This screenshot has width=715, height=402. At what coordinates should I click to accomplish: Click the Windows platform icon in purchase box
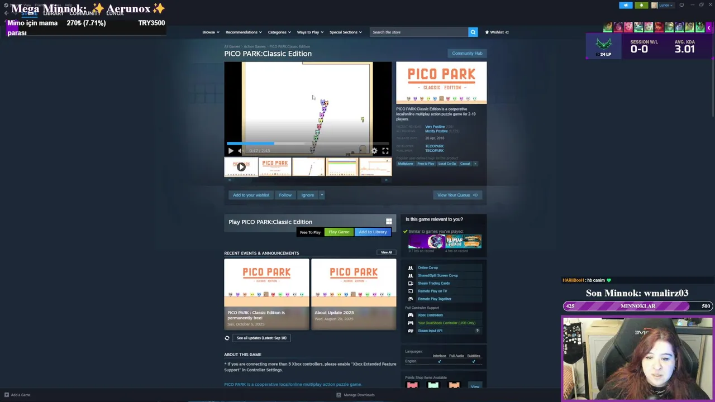pos(389,222)
